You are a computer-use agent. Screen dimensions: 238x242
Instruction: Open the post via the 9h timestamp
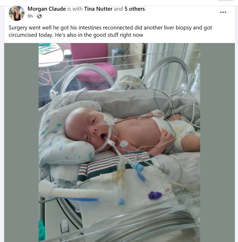(30, 16)
